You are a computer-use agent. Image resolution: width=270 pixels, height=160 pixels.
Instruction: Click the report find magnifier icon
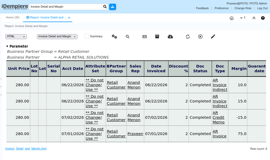127,37
